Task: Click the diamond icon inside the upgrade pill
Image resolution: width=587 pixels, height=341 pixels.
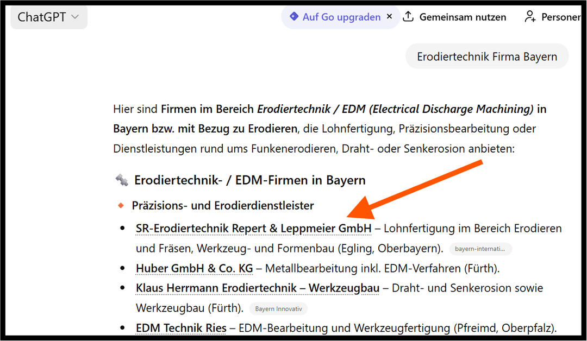Action: pos(294,17)
